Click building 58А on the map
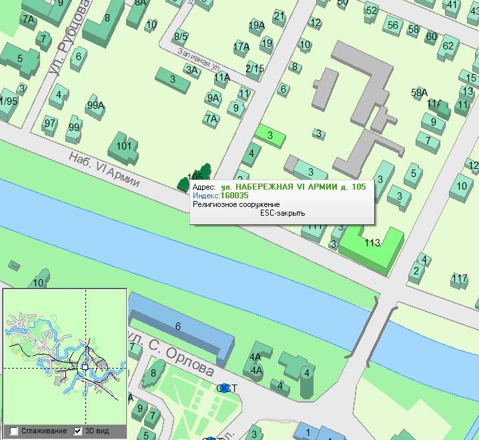Screen dimensions: 479x440 point(419,93)
